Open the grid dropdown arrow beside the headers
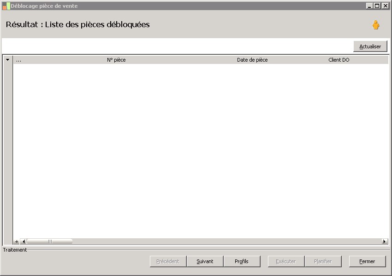Viewport: 392px width, 276px height. click(7, 60)
